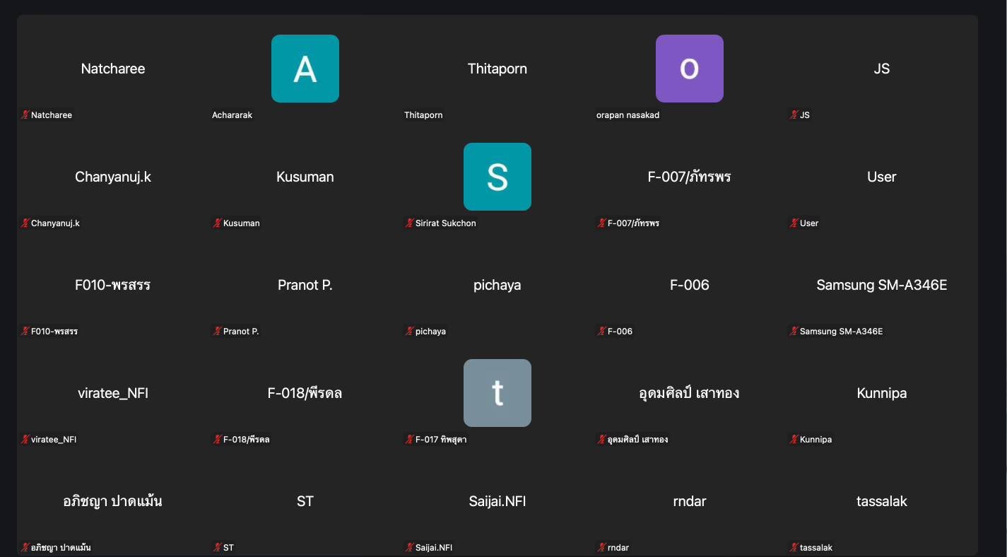Viewport: 1007px width, 557px height.
Task: Click the muted mic icon beside tassalak
Action: click(794, 547)
